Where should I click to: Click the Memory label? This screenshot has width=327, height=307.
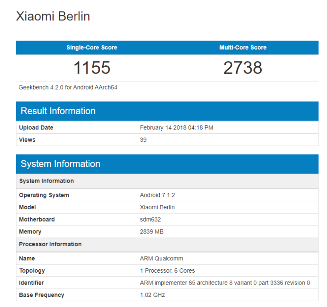tap(30, 232)
